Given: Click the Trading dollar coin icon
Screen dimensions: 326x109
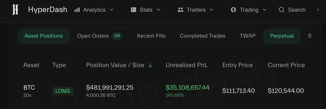Looking at the screenshot, I should click(234, 10).
